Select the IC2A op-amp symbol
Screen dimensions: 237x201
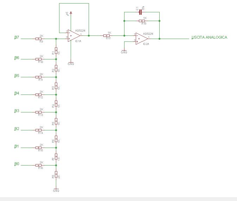pyautogui.click(x=142, y=39)
